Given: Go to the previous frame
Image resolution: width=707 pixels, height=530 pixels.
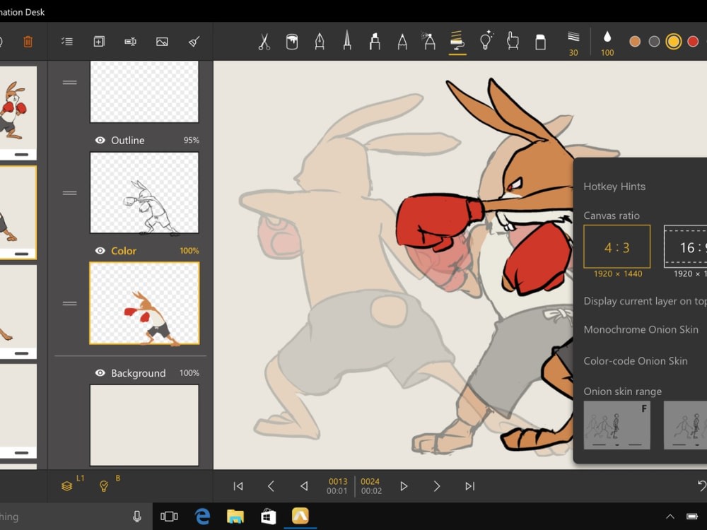Looking at the screenshot, I should [x=271, y=486].
